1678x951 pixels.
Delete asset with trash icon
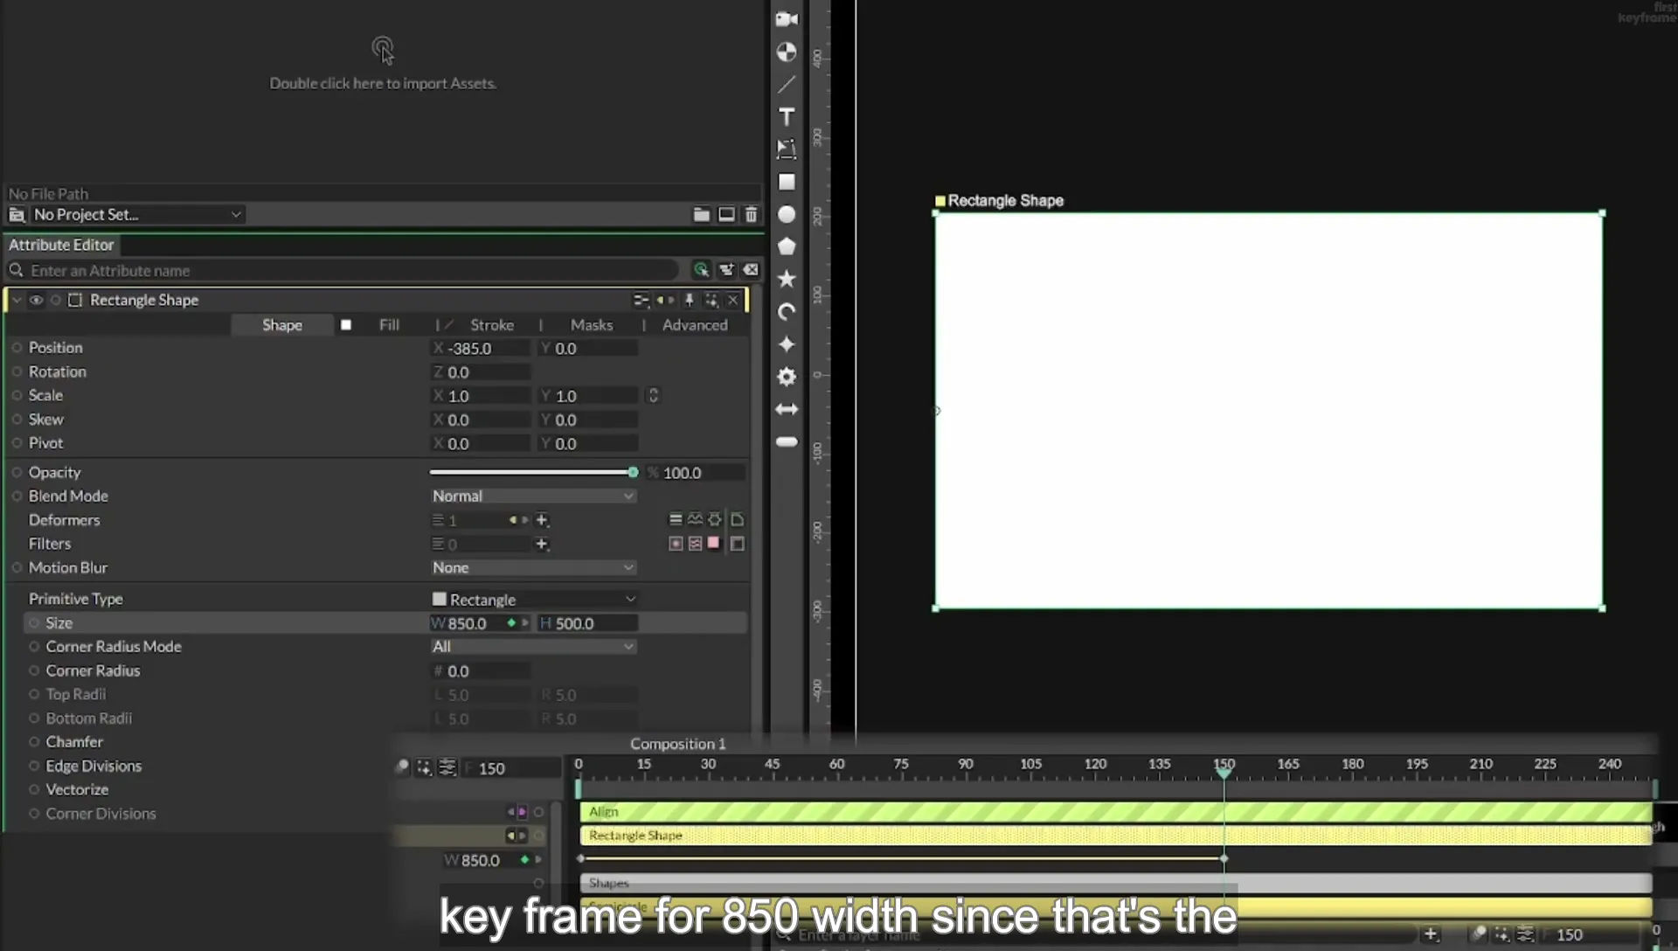pos(751,214)
